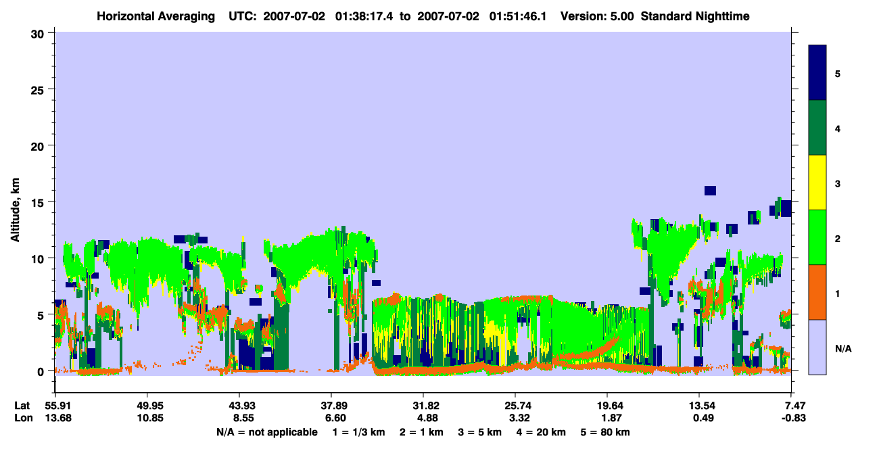
Task: Click legend text '5 = 80 km'
Action: pyautogui.click(x=605, y=432)
